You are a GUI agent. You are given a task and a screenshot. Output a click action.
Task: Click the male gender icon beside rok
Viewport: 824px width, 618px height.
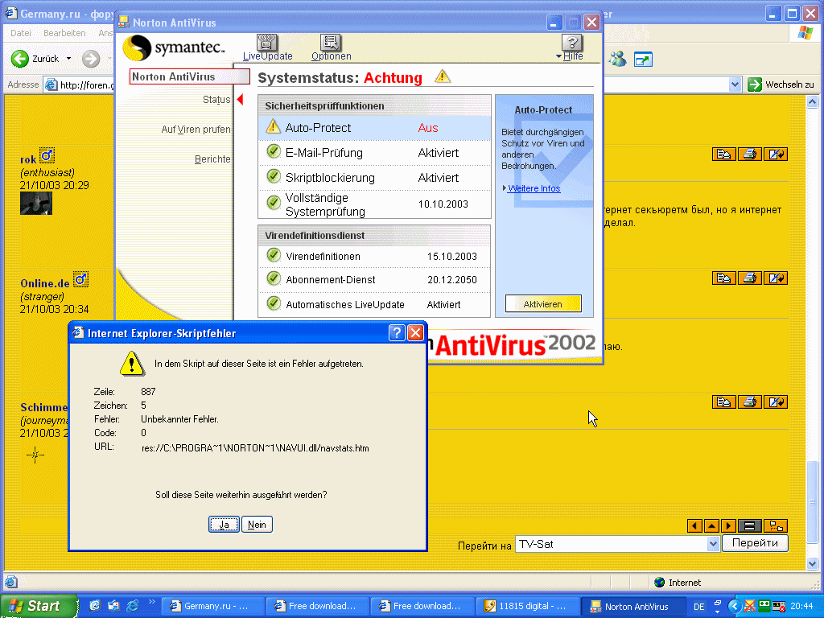(x=47, y=155)
